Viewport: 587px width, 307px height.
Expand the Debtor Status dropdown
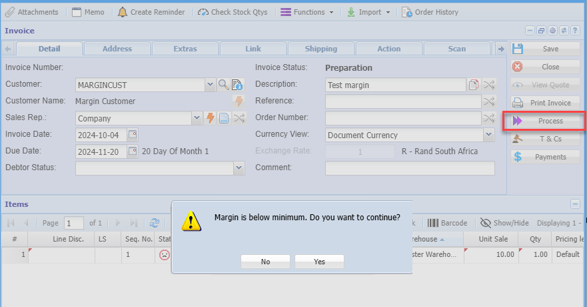[x=239, y=168]
